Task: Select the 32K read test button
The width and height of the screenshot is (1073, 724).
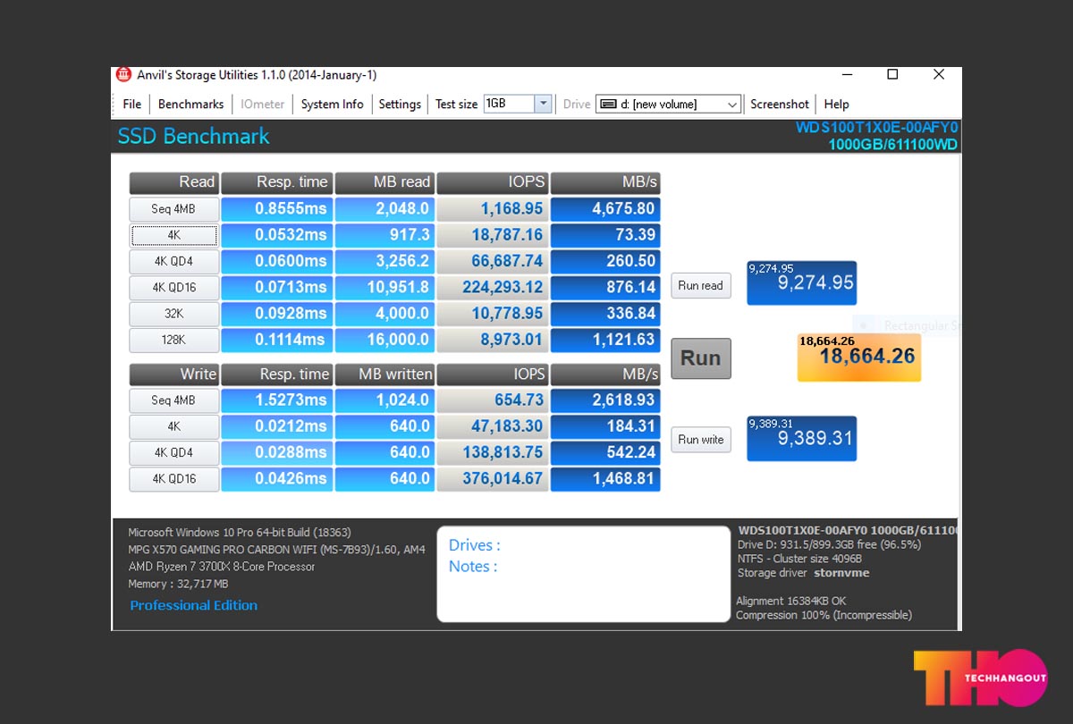Action: (x=173, y=314)
